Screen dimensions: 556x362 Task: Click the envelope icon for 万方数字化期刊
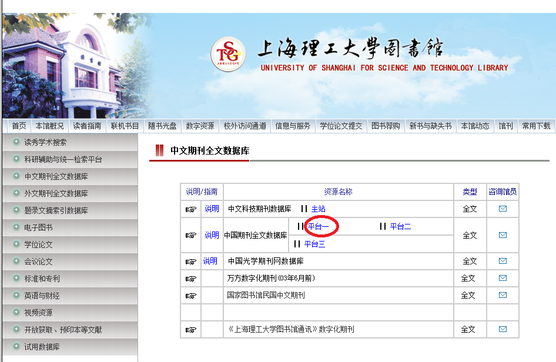click(x=503, y=278)
